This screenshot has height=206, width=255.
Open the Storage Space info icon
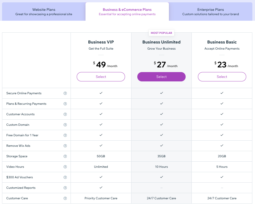point(65,156)
